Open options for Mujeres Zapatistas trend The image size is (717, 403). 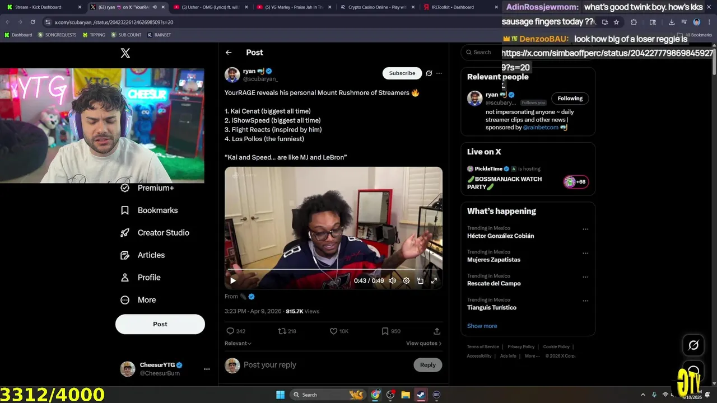(x=585, y=253)
